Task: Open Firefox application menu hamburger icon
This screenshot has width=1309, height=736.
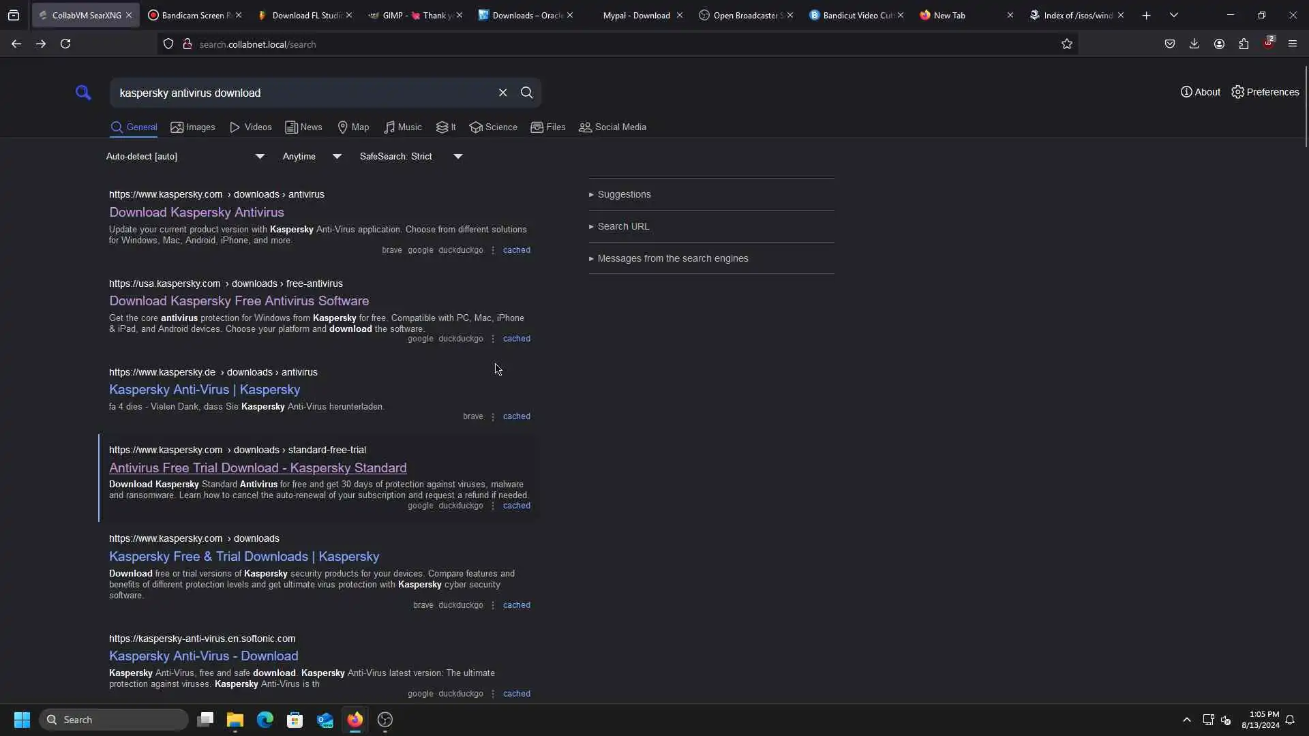Action: click(x=1292, y=44)
